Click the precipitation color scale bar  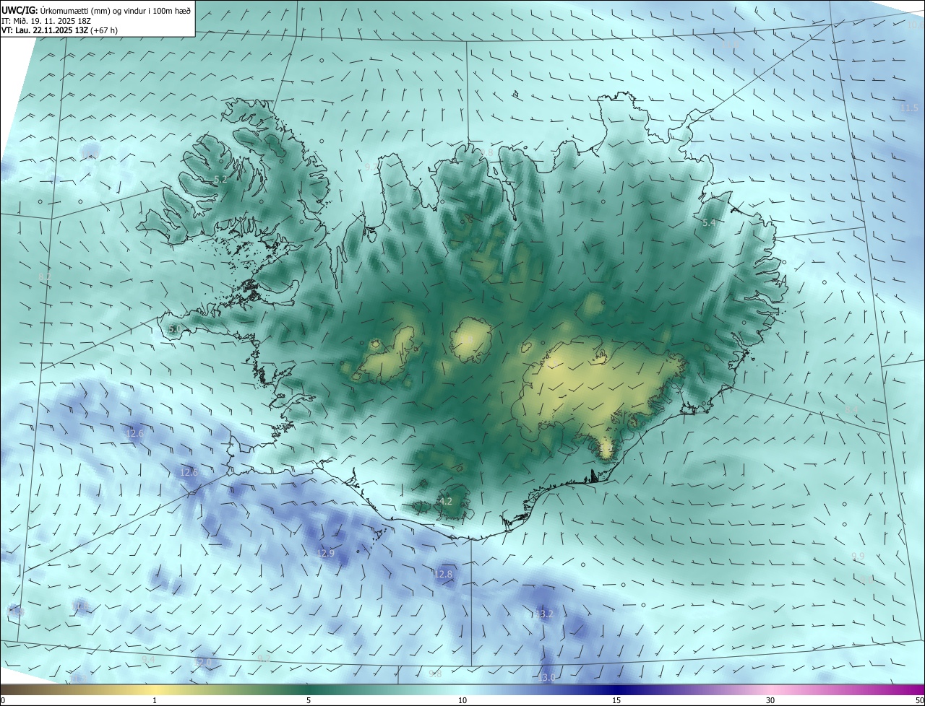[462, 690]
